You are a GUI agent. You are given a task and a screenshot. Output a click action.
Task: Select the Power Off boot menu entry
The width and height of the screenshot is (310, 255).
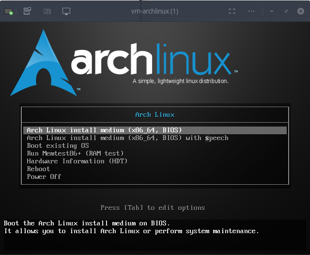point(44,177)
